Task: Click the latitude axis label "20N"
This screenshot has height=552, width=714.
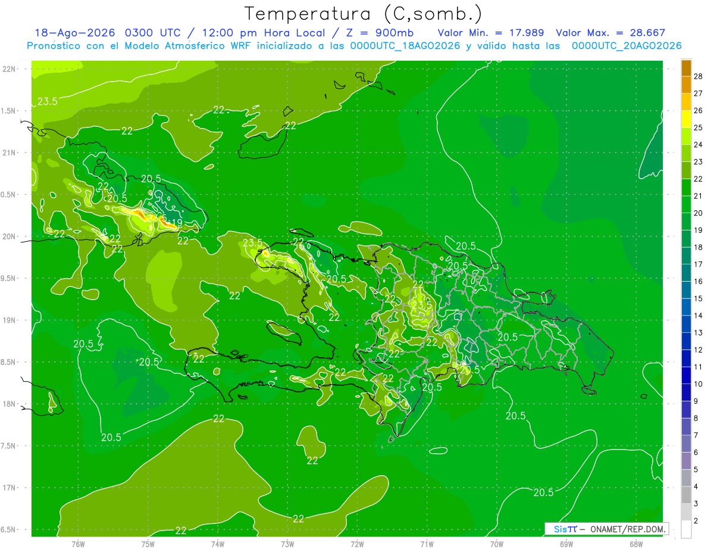Action: coord(9,236)
